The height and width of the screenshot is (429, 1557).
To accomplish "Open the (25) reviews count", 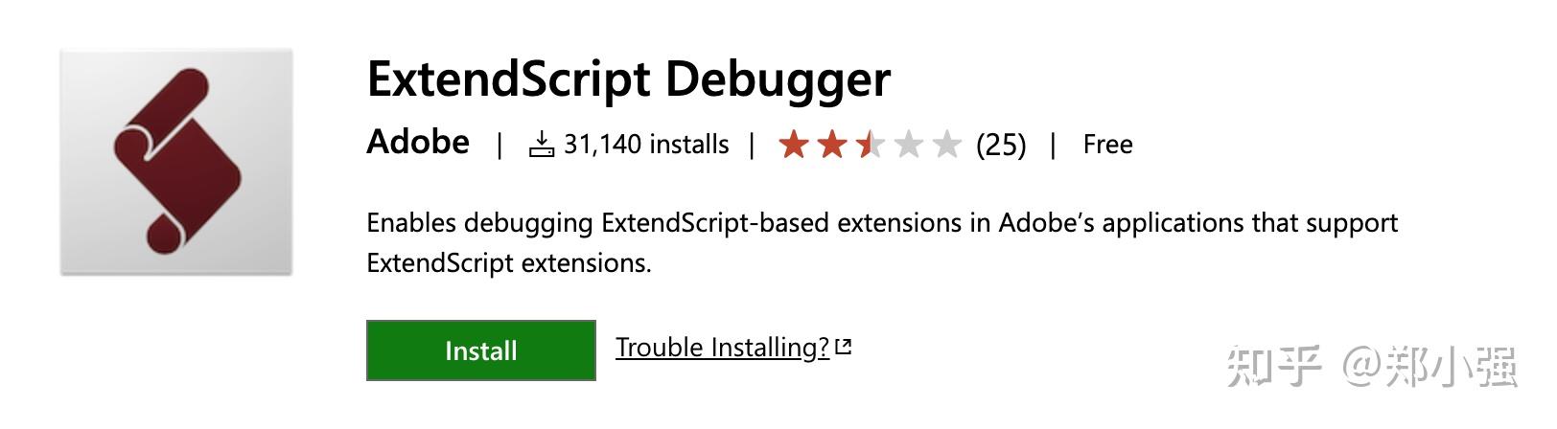I will pyautogui.click(x=1001, y=145).
